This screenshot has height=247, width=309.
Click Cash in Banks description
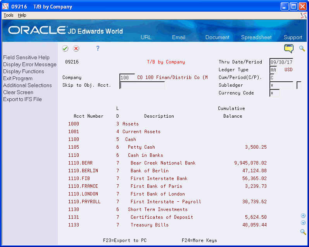tap(145, 155)
